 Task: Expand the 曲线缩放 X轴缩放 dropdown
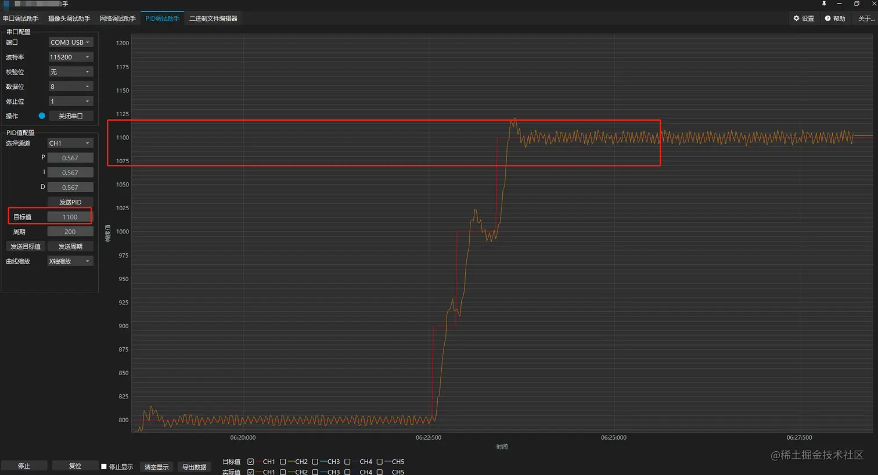click(70, 261)
